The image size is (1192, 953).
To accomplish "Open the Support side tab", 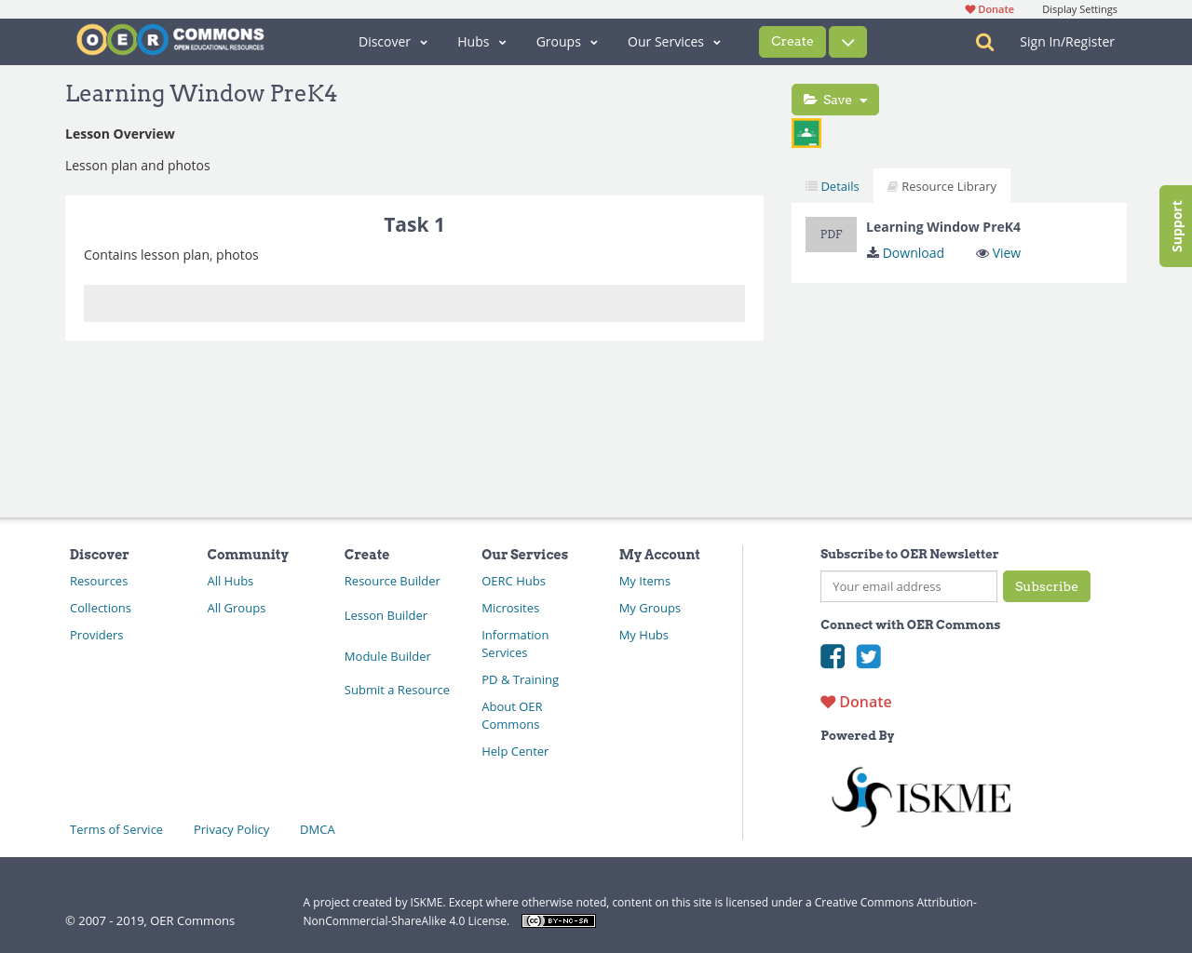I will [1176, 226].
